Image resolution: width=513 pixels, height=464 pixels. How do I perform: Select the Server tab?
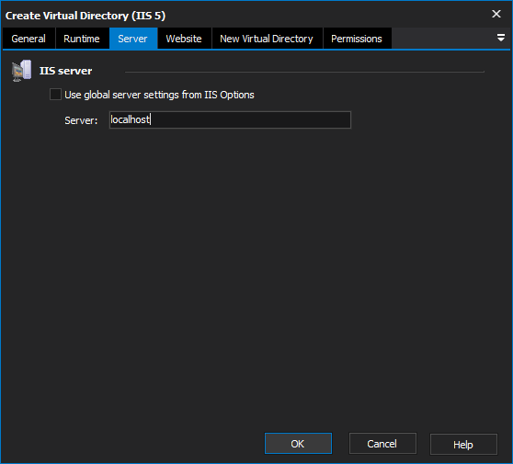(132, 39)
